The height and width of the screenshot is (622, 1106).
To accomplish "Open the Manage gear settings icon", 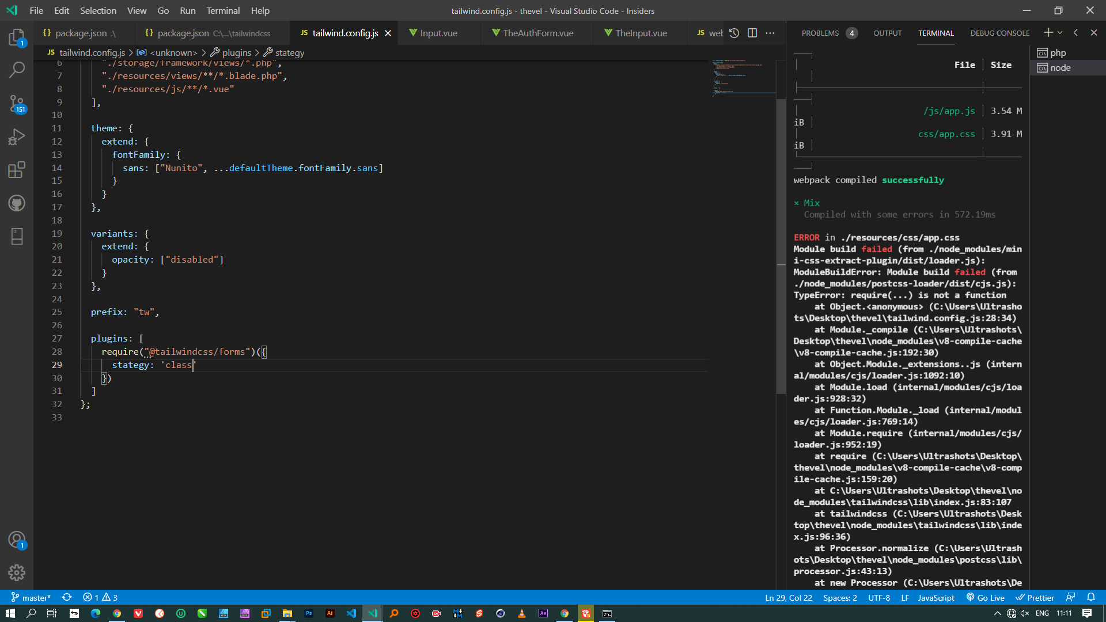I will point(17,572).
